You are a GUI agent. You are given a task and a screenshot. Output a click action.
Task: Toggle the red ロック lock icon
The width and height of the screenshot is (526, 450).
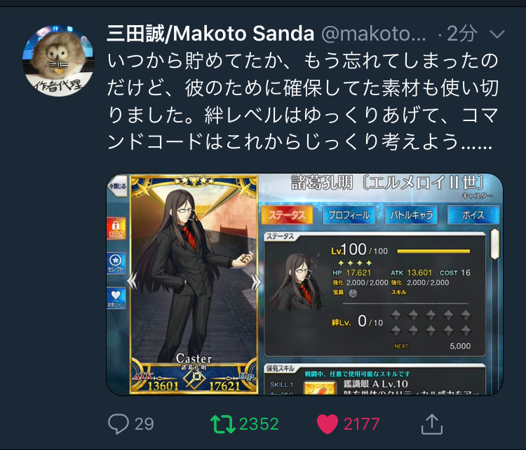coord(116,228)
